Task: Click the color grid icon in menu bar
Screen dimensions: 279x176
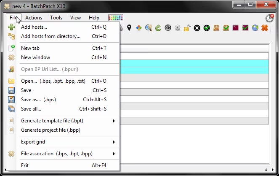Action: pos(115,18)
